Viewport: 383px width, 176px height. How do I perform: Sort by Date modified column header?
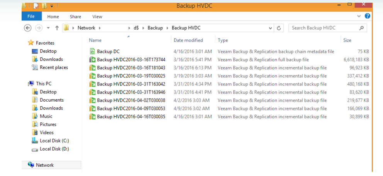(188, 40)
